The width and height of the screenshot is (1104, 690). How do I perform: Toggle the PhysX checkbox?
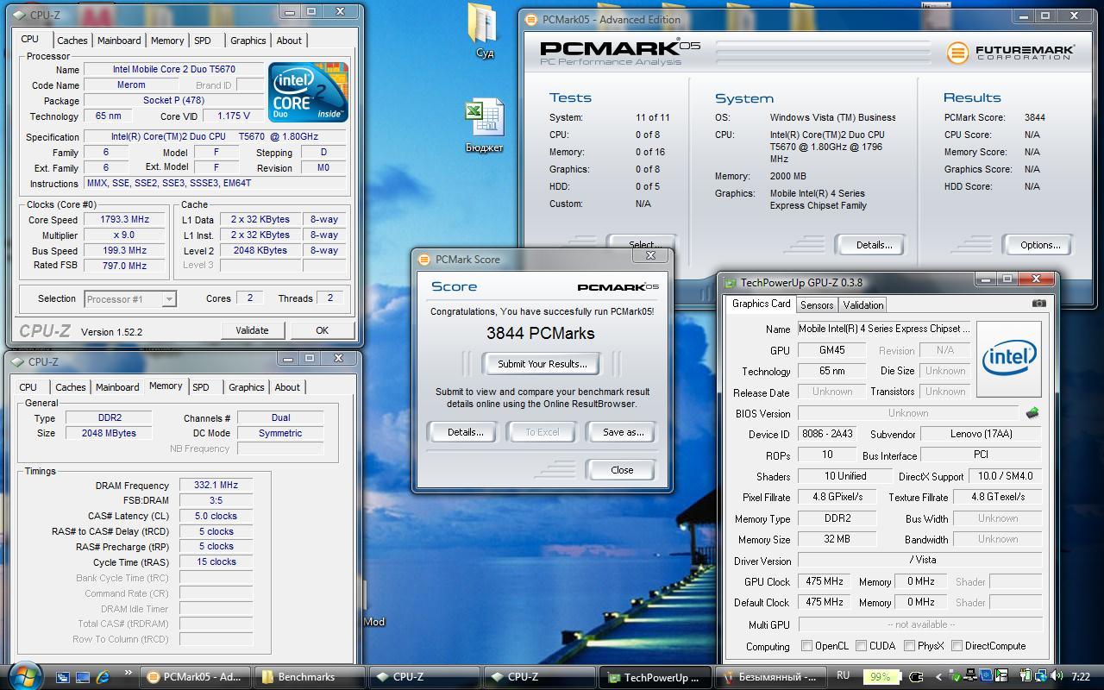click(x=909, y=645)
